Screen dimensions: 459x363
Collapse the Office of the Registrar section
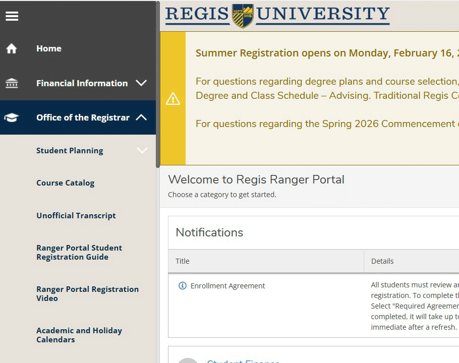click(142, 117)
